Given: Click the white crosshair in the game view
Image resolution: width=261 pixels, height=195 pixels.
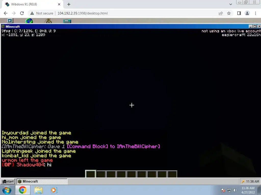Looking at the screenshot, I should click(x=132, y=105).
